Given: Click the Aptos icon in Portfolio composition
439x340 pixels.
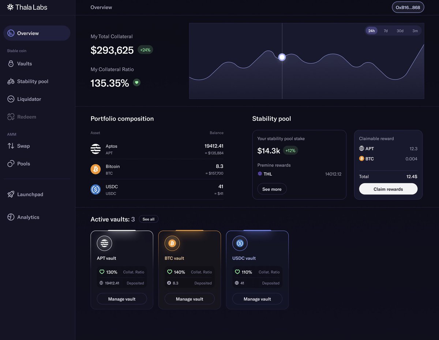Looking at the screenshot, I should pos(95,149).
